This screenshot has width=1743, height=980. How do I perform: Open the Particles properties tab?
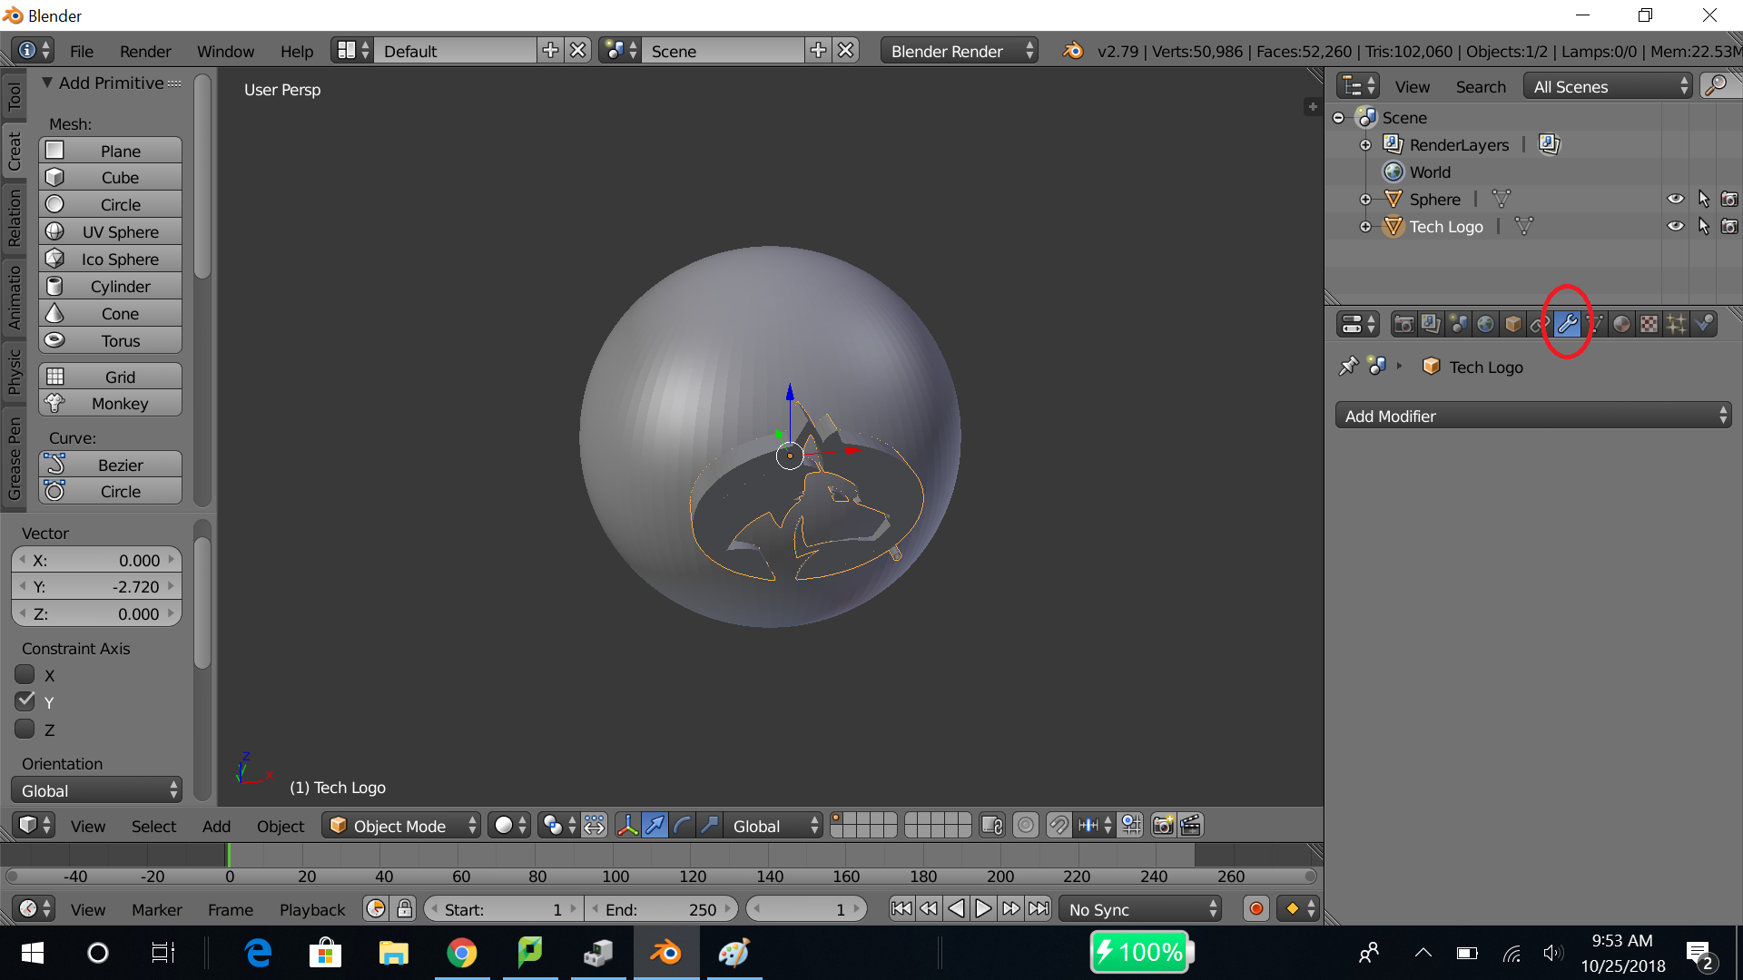click(x=1676, y=324)
